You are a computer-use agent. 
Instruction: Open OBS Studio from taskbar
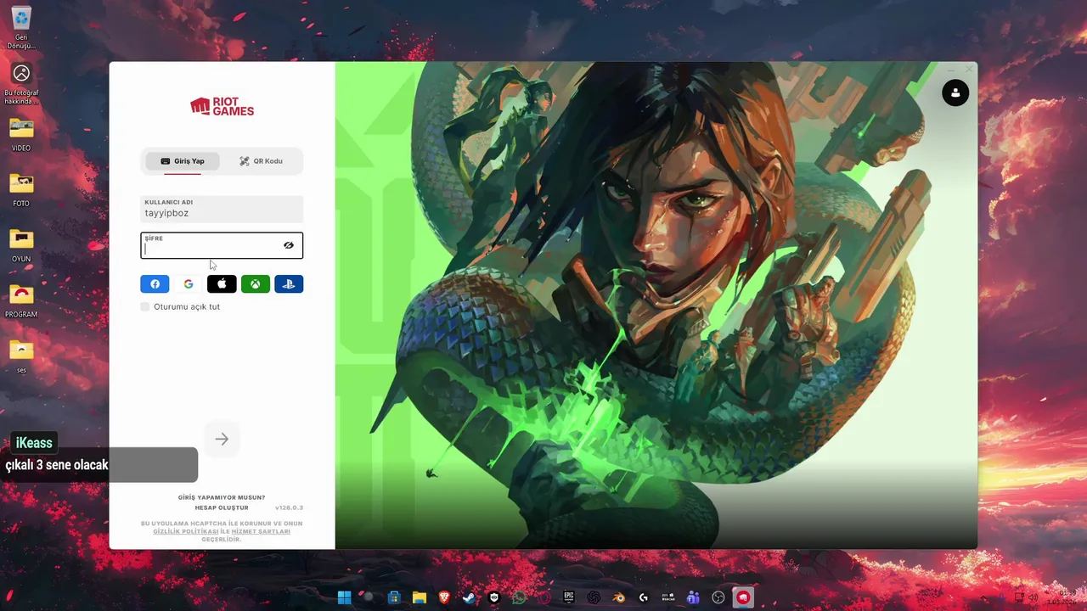[718, 597]
